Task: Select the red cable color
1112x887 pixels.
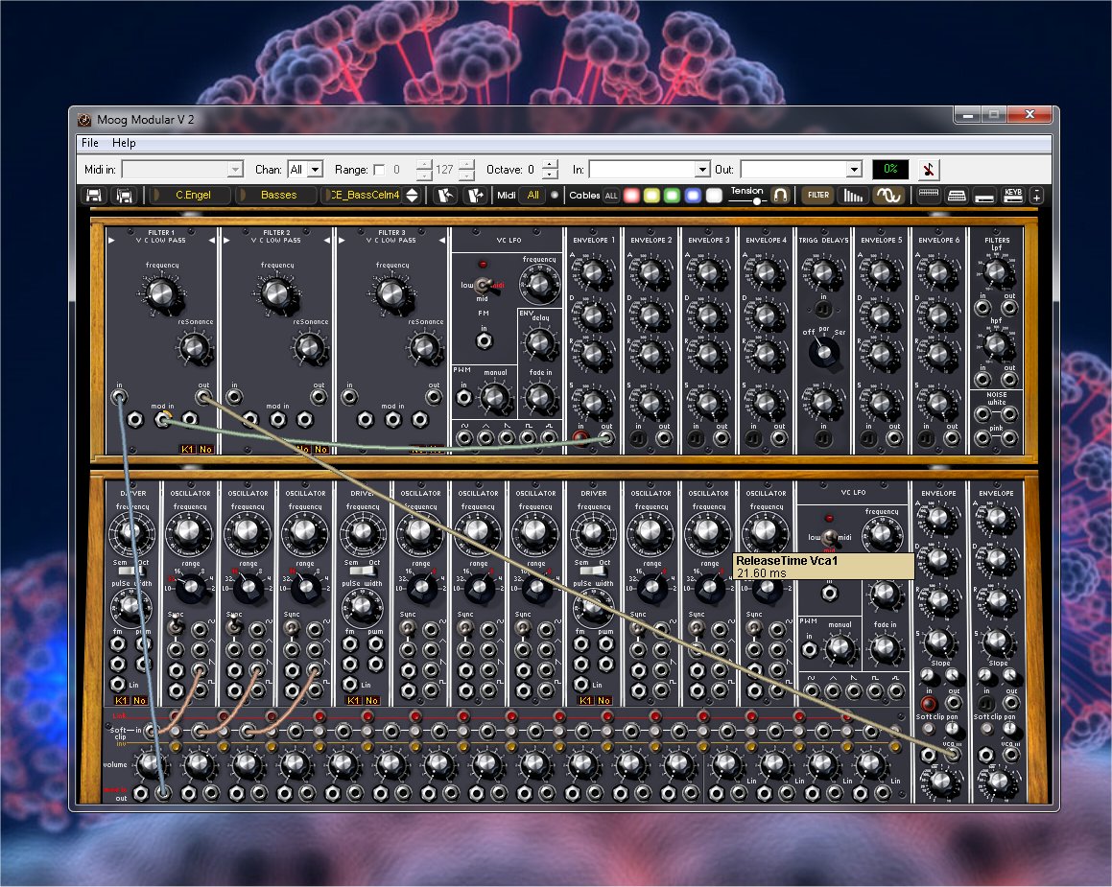Action: [x=631, y=196]
